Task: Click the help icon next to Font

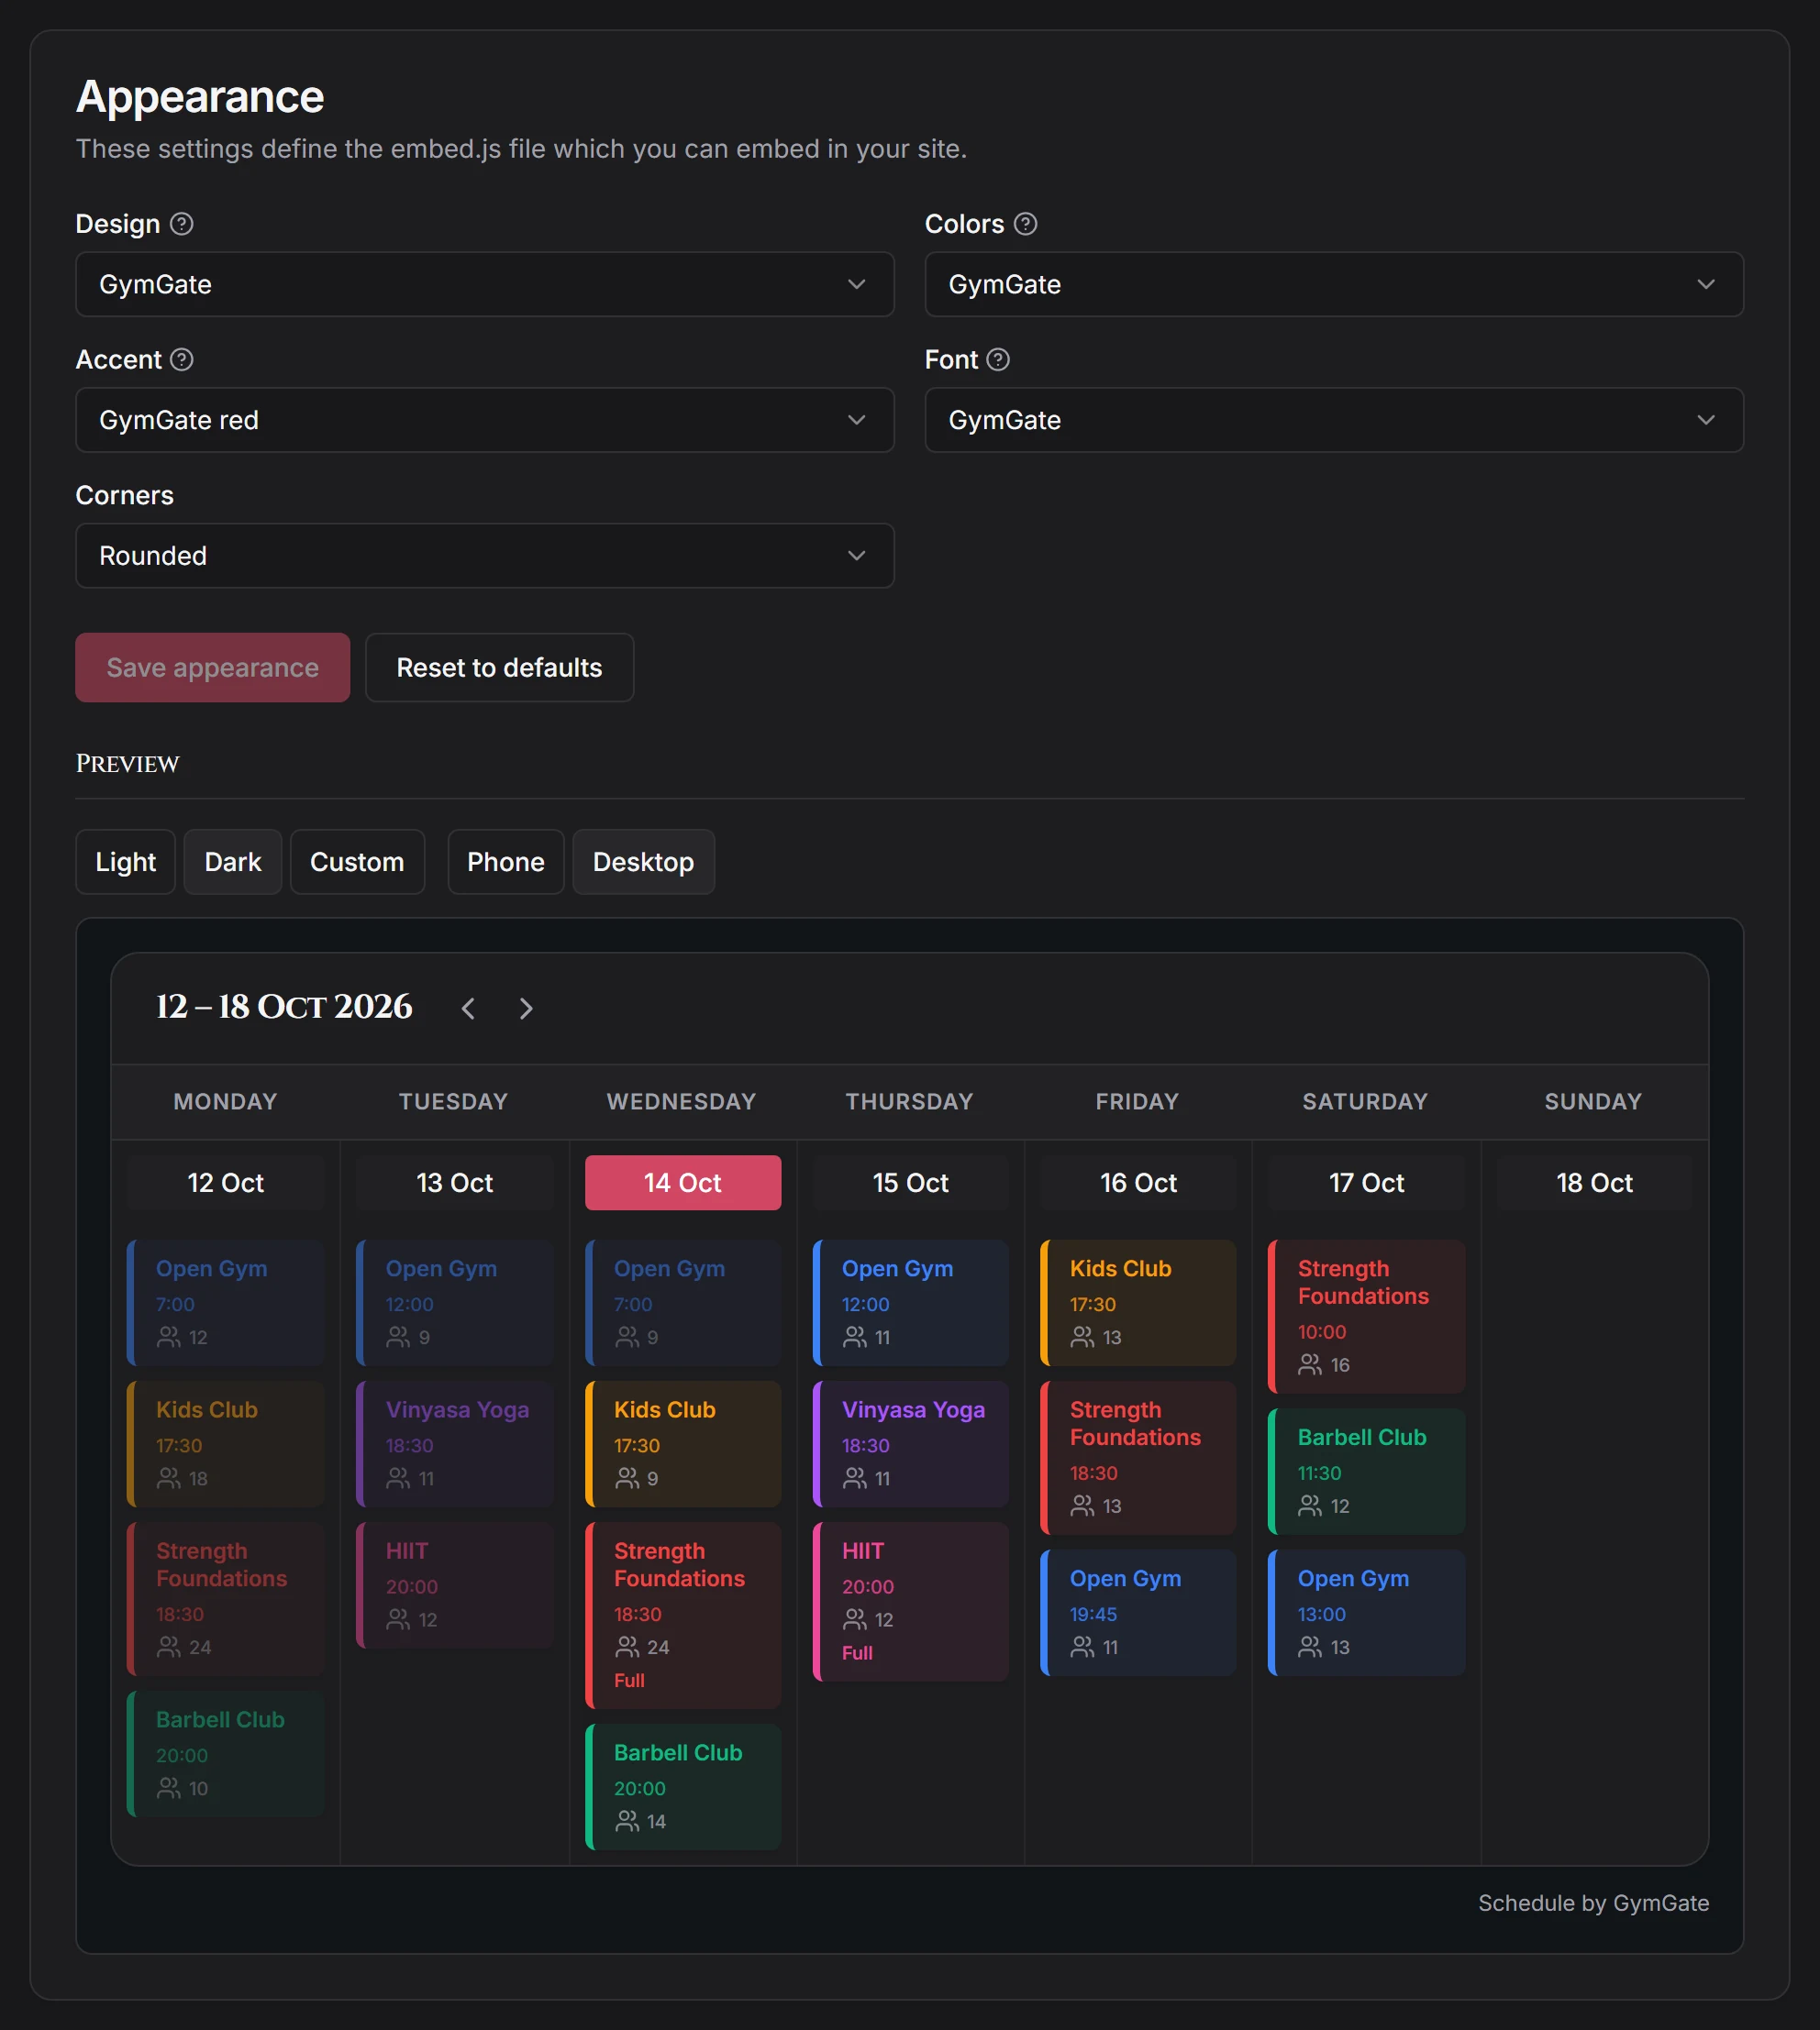Action: click(998, 359)
